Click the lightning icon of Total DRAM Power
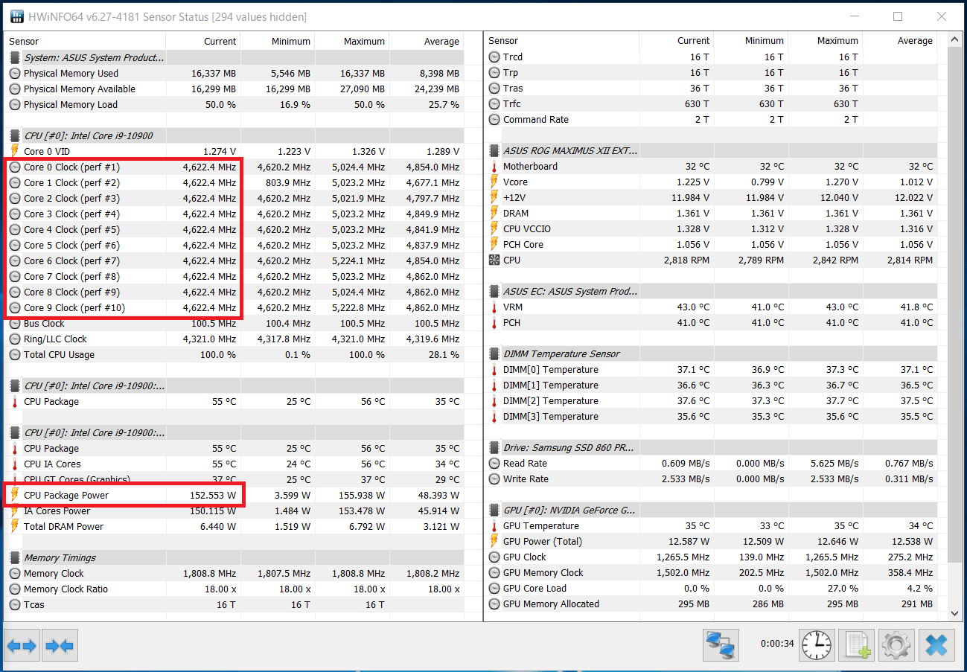 [15, 526]
